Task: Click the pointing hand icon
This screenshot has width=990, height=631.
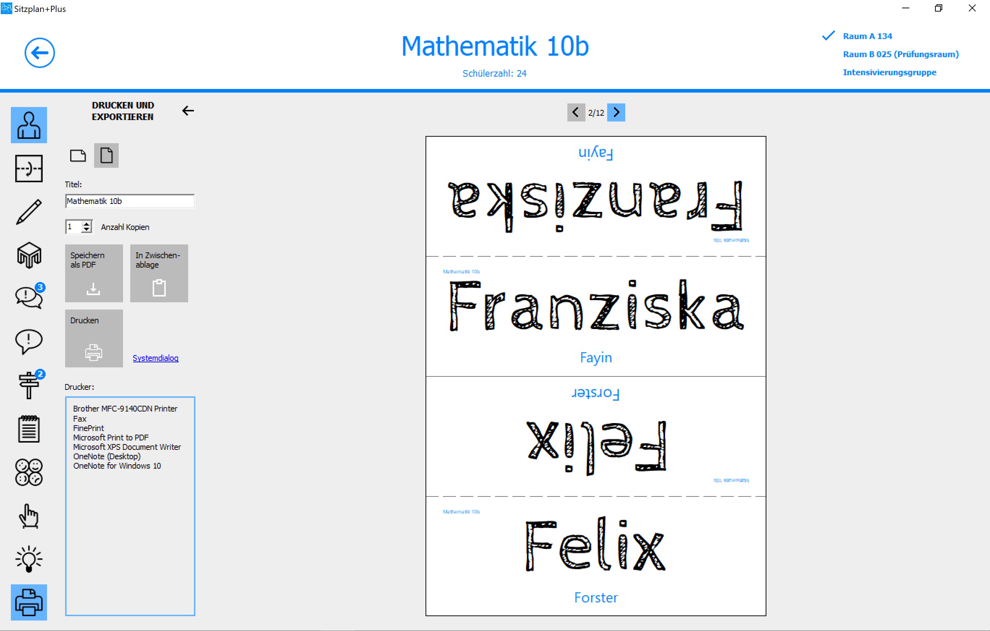Action: click(x=29, y=516)
